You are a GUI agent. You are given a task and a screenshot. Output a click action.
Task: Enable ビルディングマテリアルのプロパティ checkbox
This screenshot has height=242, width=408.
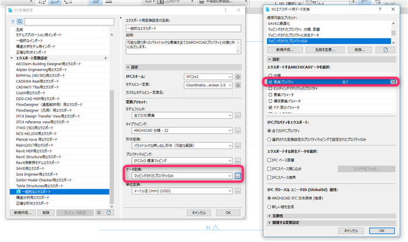pos(270,89)
